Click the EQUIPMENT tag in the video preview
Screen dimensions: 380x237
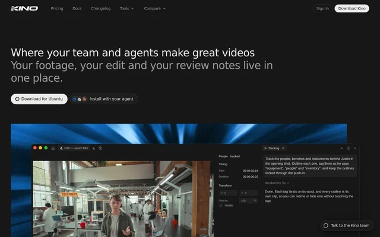(x=69, y=194)
